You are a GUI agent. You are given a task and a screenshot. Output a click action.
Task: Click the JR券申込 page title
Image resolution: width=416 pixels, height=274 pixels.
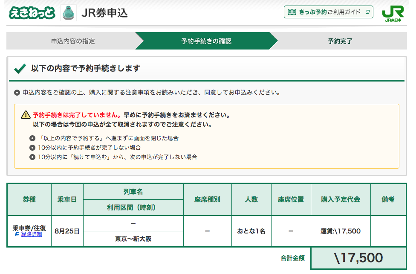click(x=104, y=13)
